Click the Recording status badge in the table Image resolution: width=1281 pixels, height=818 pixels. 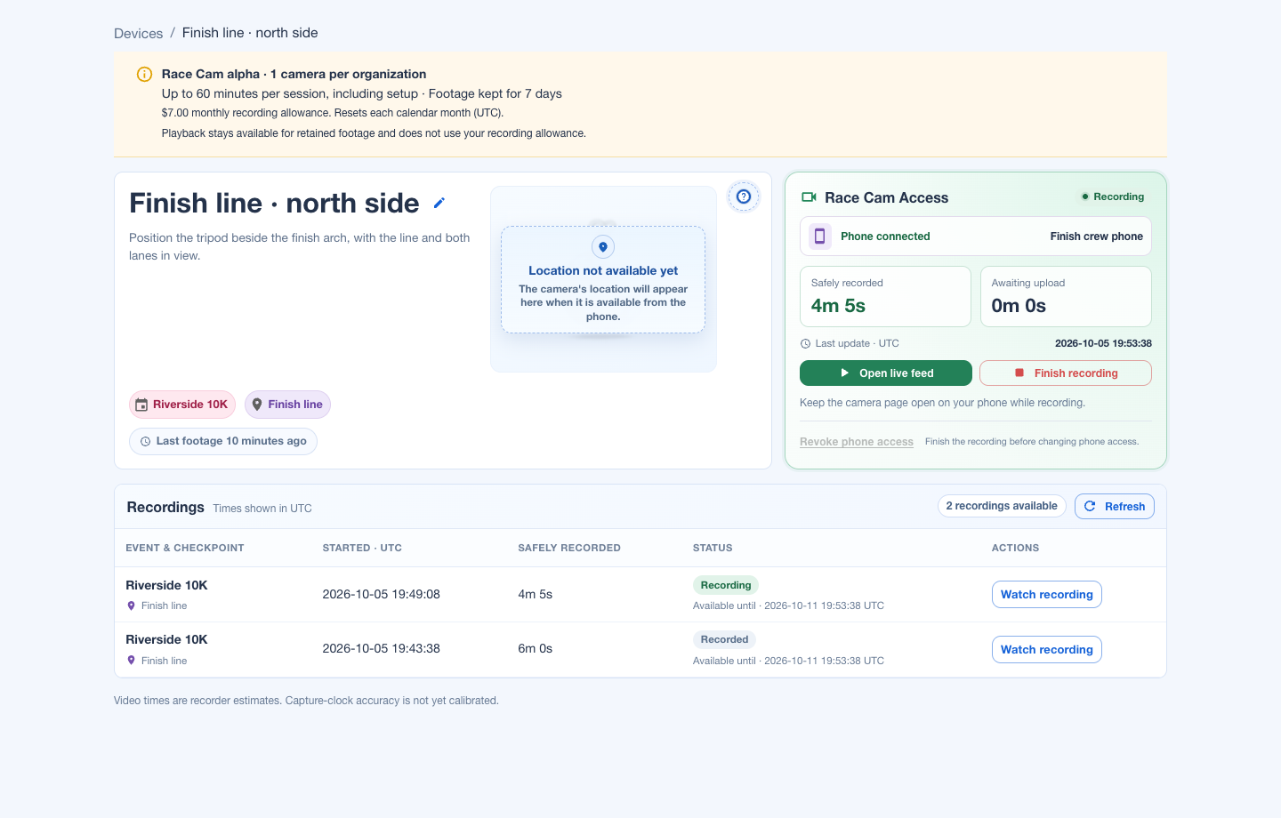[726, 585]
